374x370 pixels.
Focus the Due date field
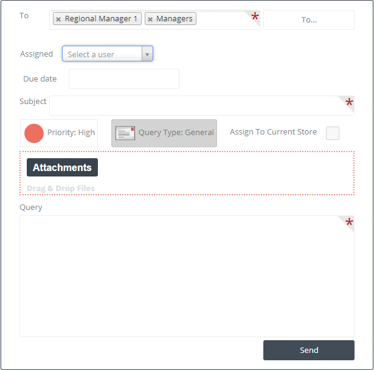[x=124, y=79]
